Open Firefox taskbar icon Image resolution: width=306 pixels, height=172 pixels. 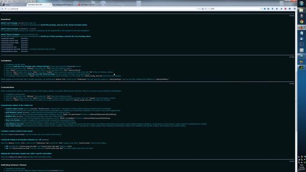coord(302,27)
